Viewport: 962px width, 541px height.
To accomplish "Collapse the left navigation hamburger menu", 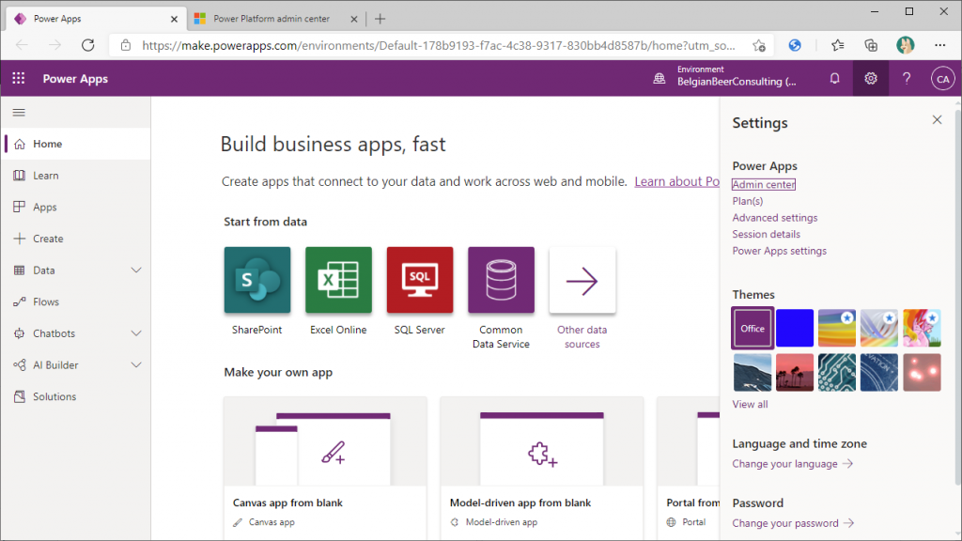I will [x=19, y=113].
